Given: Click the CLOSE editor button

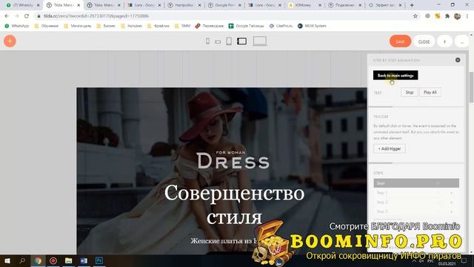Looking at the screenshot, I should click(x=424, y=42).
